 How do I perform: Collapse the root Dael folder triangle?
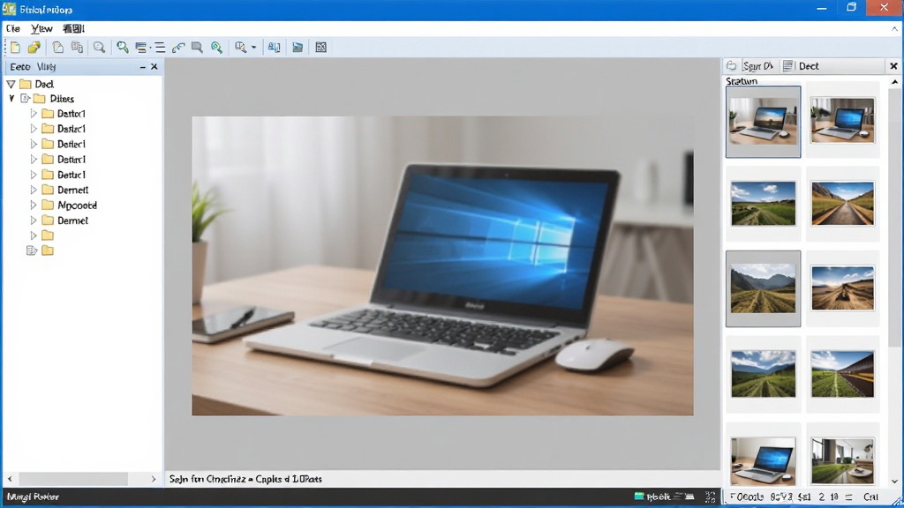point(11,84)
